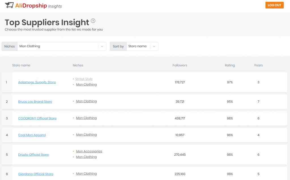The width and height of the screenshot is (290, 180).
Task: Open Giordano Official Store link
Action: [x=36, y=174]
